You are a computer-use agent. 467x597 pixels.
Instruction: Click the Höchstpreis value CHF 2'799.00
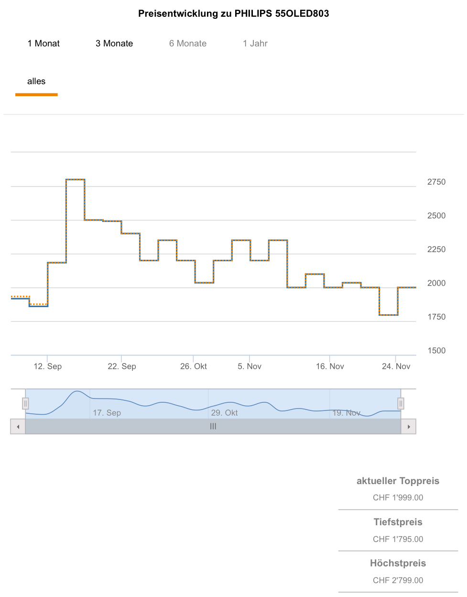[x=398, y=580]
